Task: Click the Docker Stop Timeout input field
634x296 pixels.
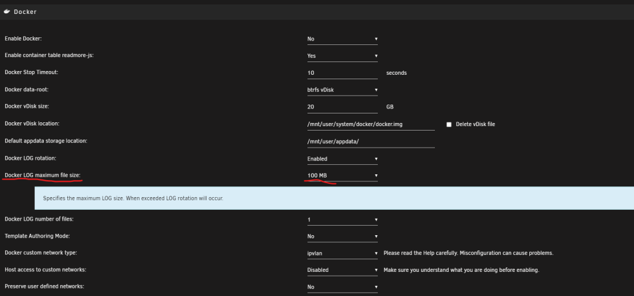Action: click(x=342, y=73)
